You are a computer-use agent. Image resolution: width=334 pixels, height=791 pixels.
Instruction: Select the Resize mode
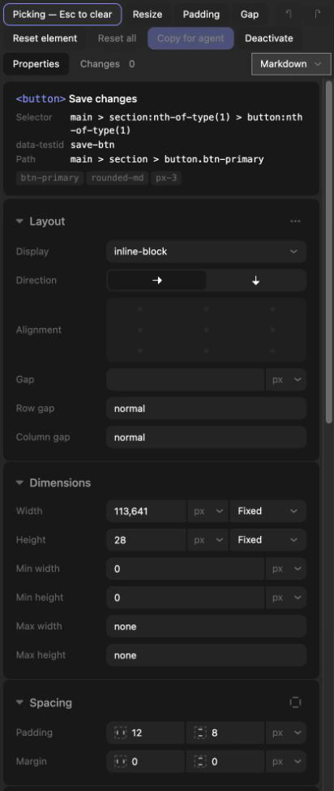click(148, 14)
